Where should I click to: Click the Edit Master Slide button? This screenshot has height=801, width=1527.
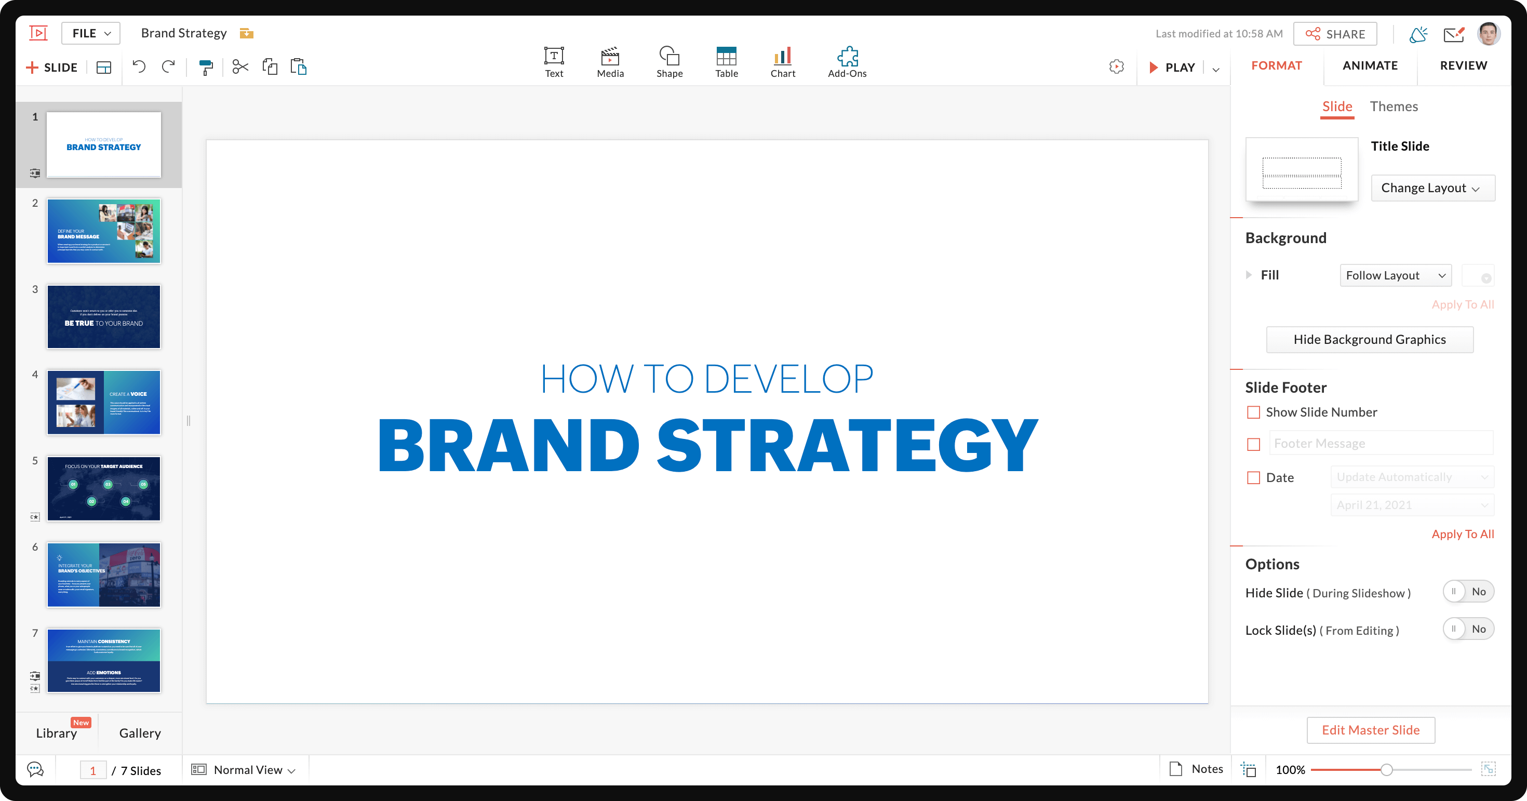(x=1370, y=730)
